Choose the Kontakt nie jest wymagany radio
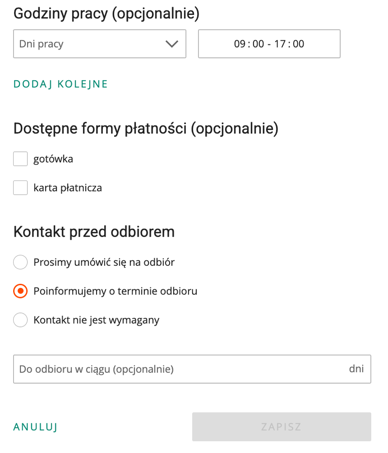 pos(20,320)
